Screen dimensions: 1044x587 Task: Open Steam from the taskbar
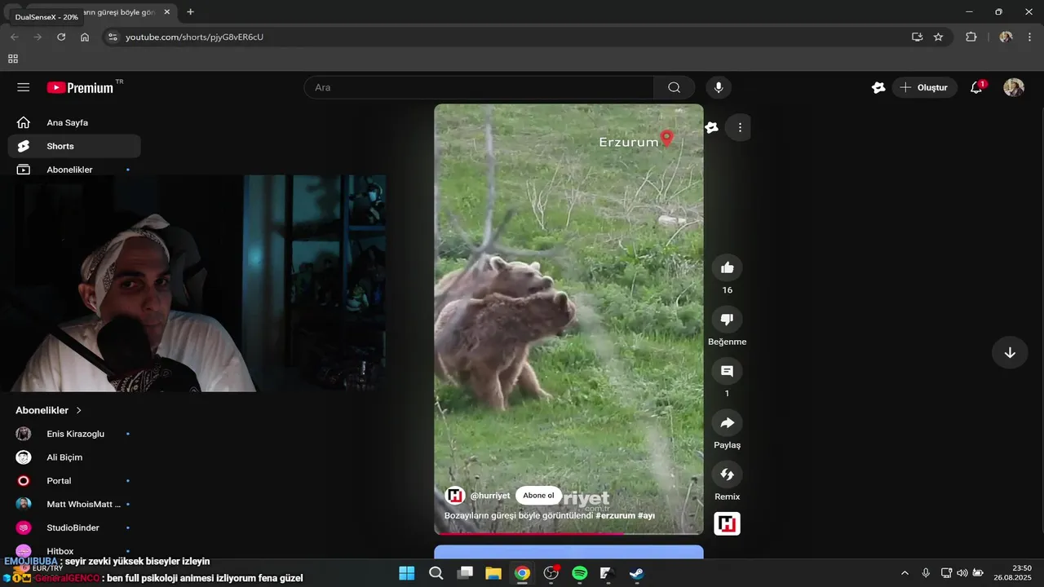637,573
